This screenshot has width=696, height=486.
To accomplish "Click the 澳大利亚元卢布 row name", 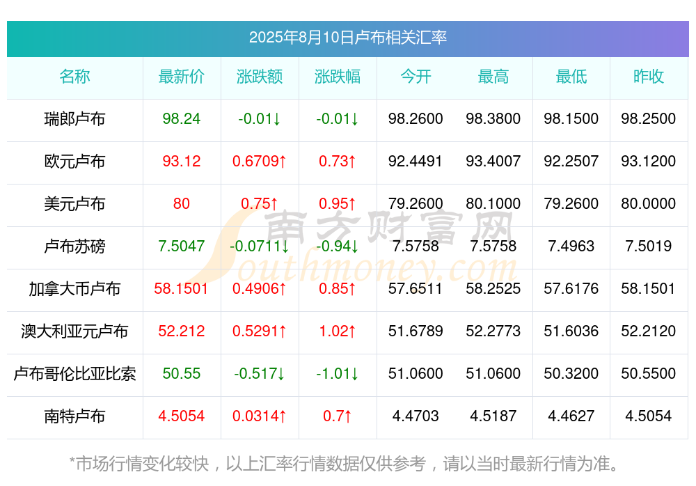I will 74,331.
